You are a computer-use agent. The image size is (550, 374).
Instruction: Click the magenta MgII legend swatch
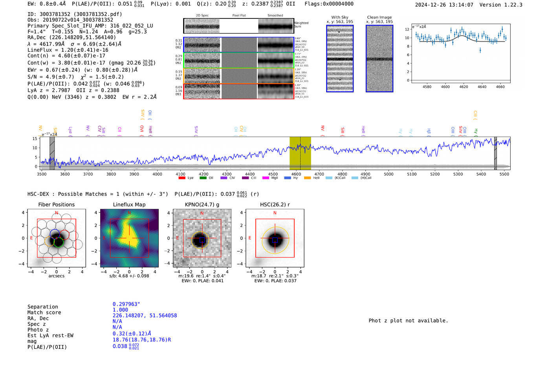266,178
